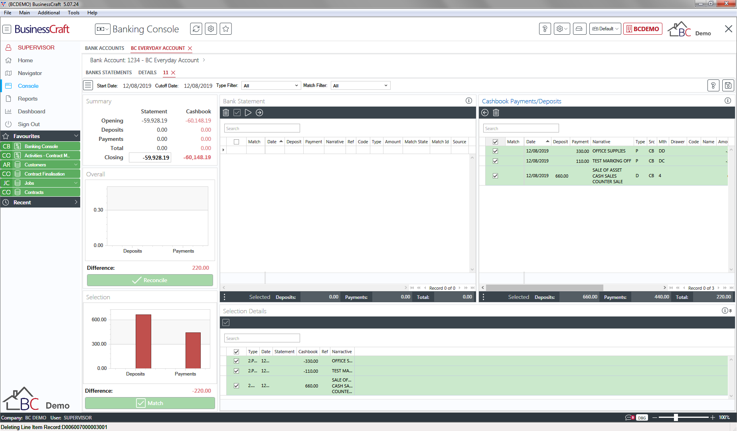Click check-all icon in Bank Statement toolbar
Image resolution: width=737 pixels, height=431 pixels.
coord(237,113)
